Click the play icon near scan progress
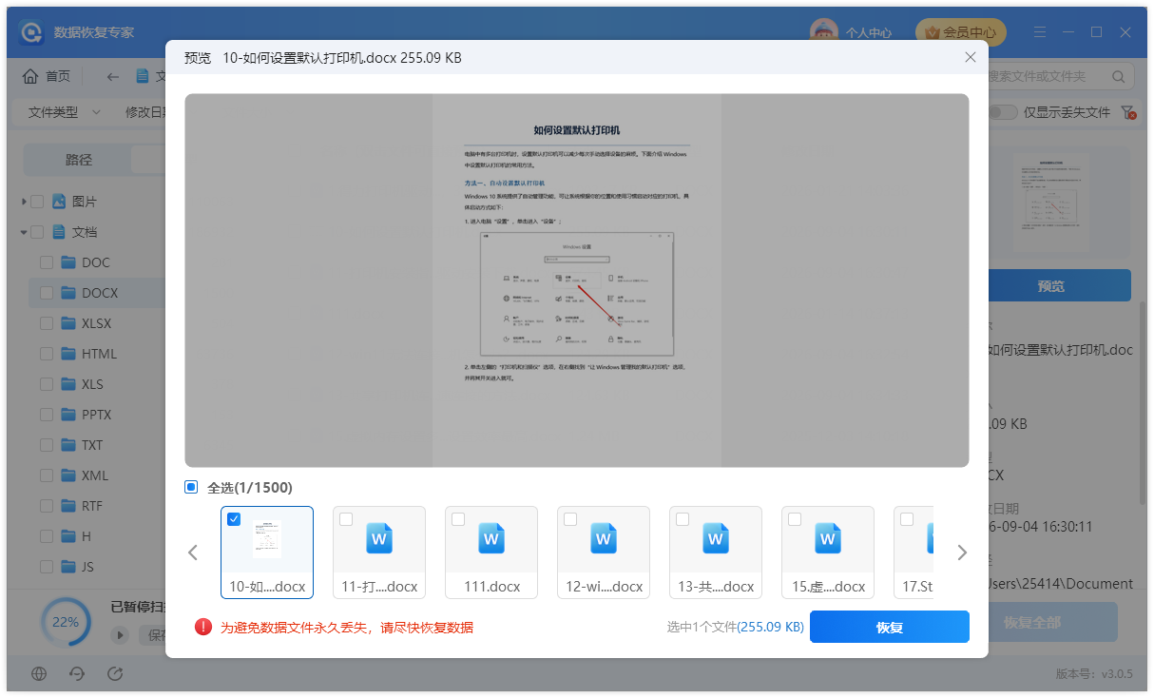Image resolution: width=1154 pixels, height=698 pixels. pyautogui.click(x=121, y=634)
